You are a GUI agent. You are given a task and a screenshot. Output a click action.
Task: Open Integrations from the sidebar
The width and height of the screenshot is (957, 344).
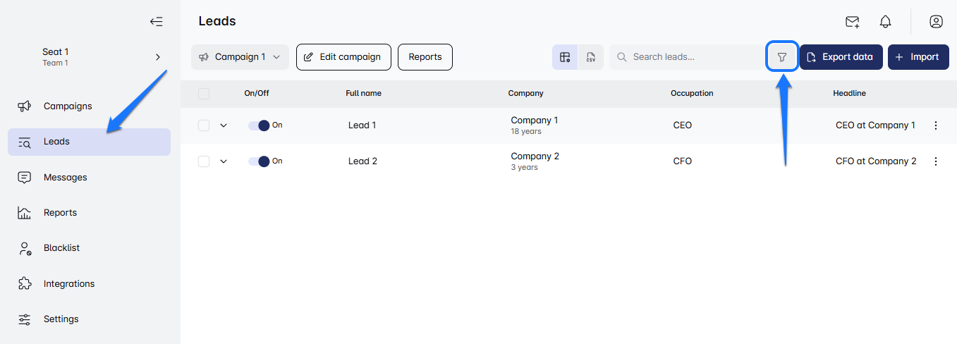tap(68, 284)
